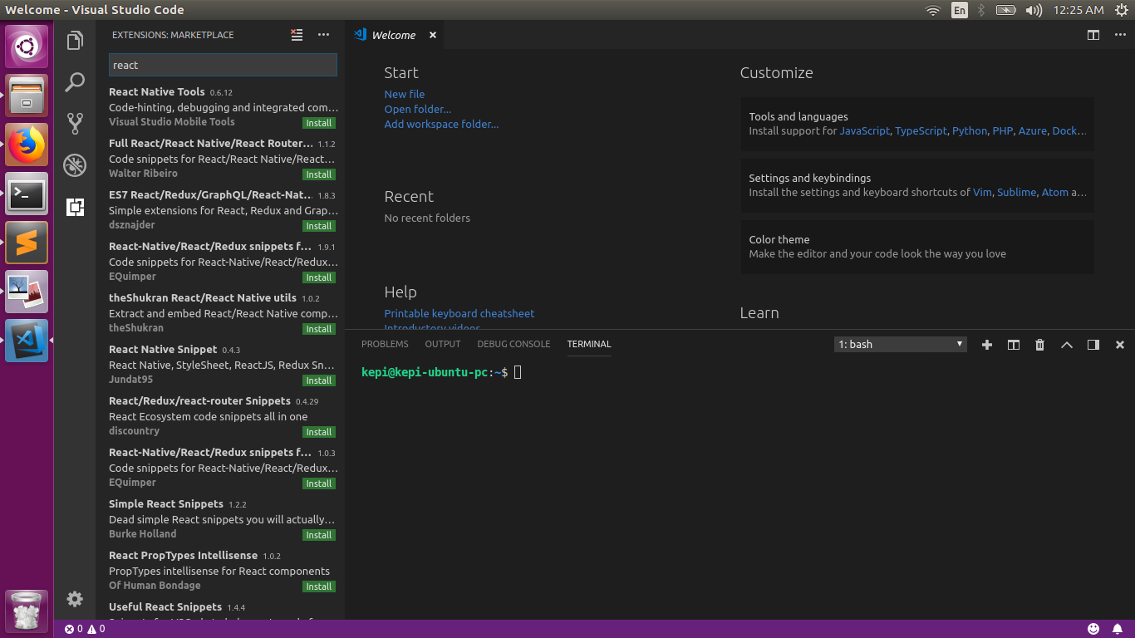Select the TERMINAL panel tab
The width and height of the screenshot is (1135, 638).
589,344
